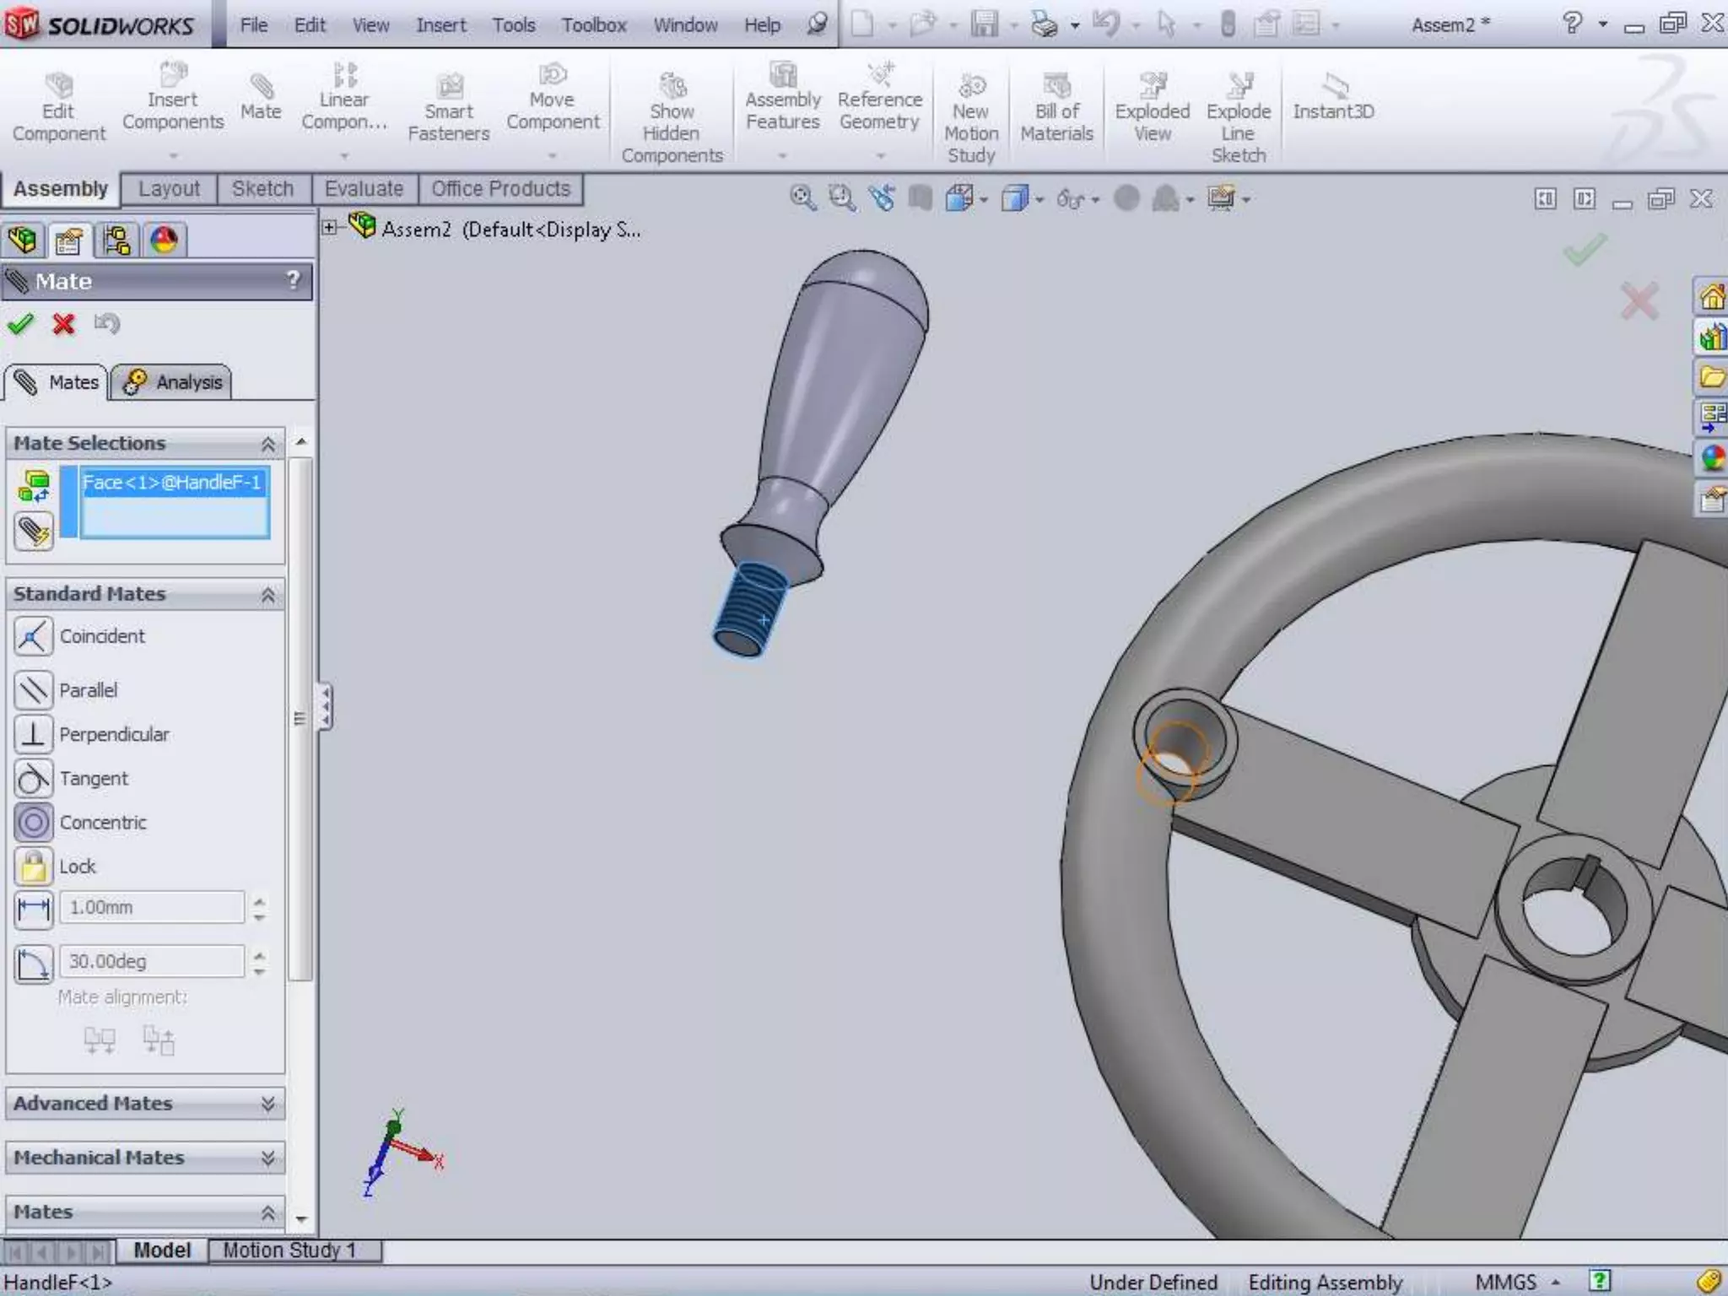
Task: Click the Tangent mate icon
Action: (34, 778)
